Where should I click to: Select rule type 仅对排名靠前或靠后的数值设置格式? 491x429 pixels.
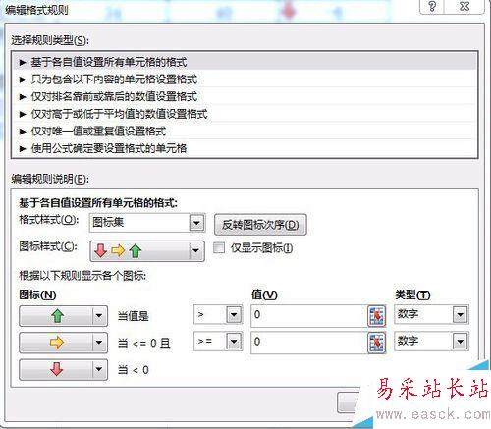[245, 96]
